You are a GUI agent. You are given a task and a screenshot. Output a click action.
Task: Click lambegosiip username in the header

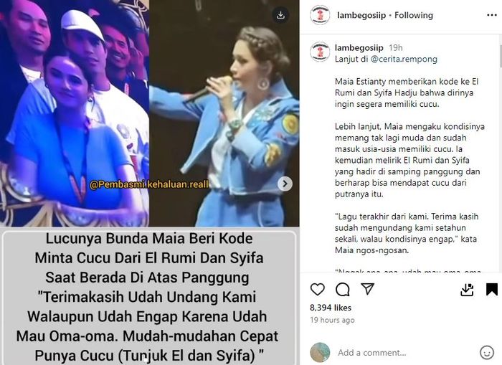pos(361,15)
